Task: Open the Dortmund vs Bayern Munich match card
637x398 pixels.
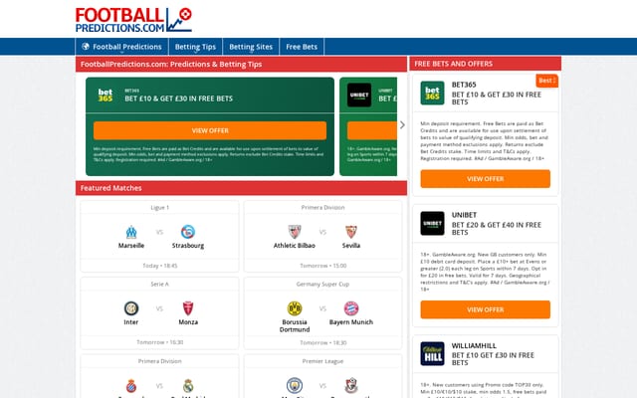Action: (x=322, y=313)
